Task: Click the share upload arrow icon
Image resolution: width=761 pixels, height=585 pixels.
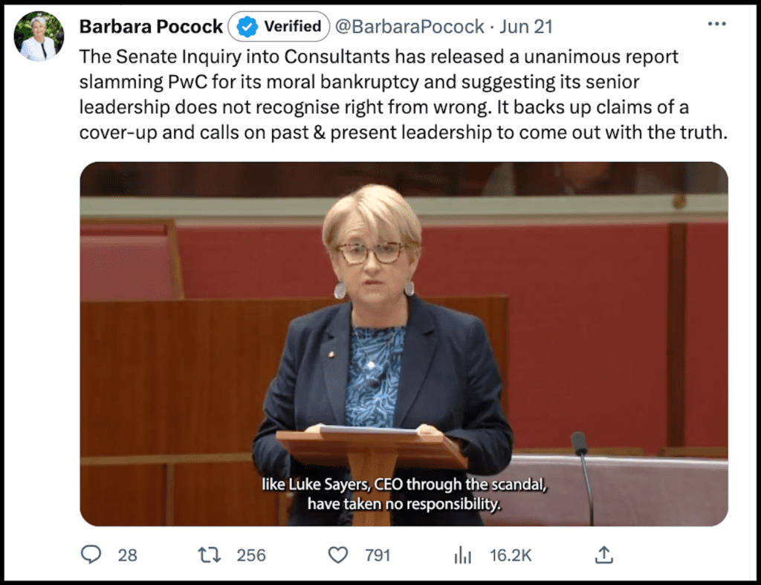Action: point(603,555)
